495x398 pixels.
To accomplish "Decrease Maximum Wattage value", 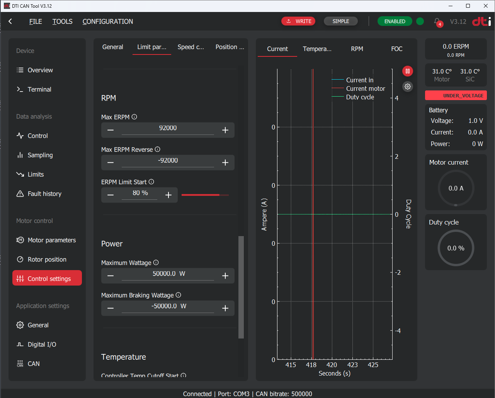I will click(x=111, y=276).
